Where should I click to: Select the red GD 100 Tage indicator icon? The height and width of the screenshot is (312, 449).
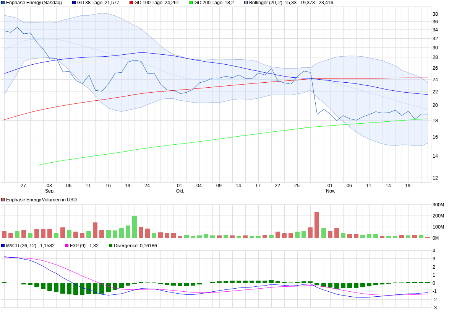coord(132,3)
